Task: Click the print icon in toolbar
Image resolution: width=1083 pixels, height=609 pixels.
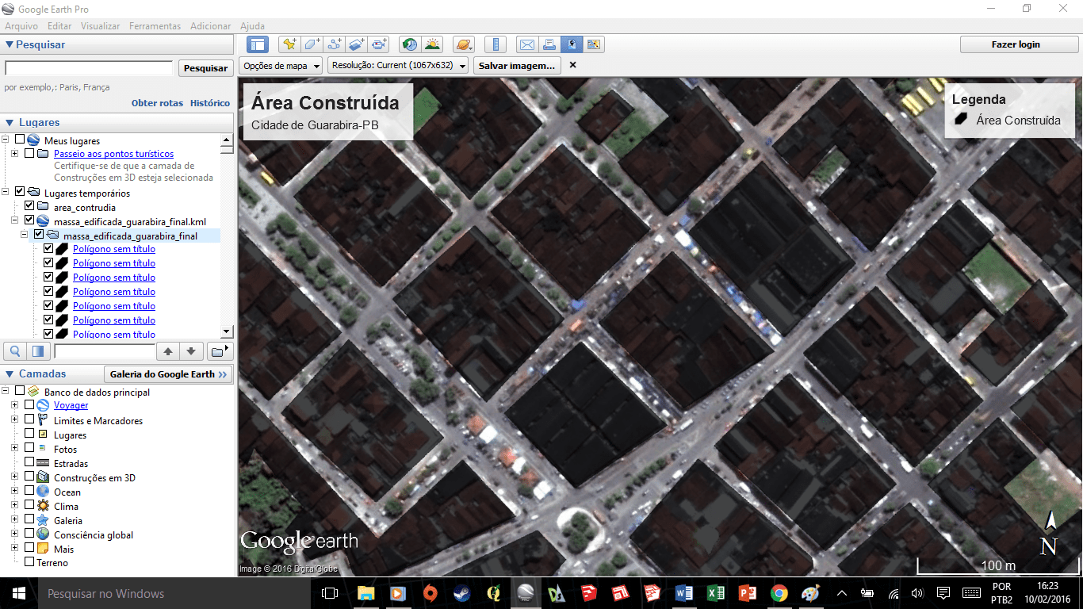Action: pos(549,44)
